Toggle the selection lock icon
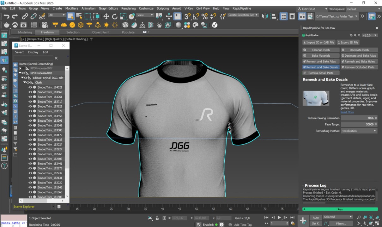 point(157,218)
